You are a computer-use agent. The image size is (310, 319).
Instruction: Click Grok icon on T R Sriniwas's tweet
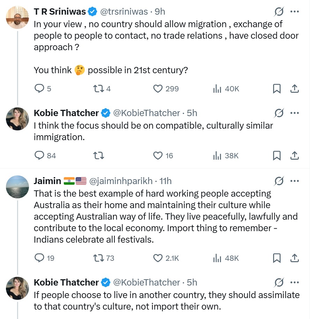coord(279,12)
